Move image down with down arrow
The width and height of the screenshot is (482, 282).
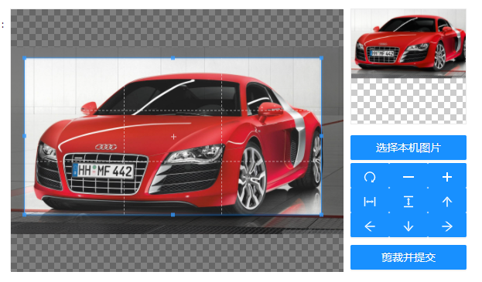pyautogui.click(x=409, y=226)
